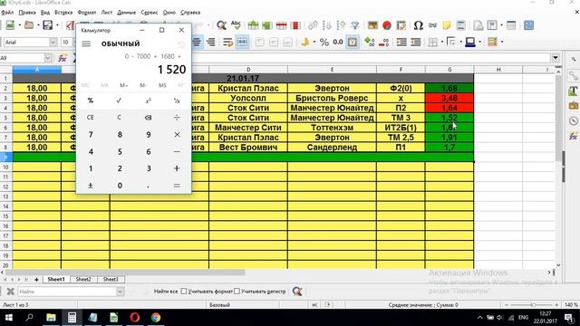580x326 pixels.
Task: Insert special character Omega icon
Action: point(419,25)
